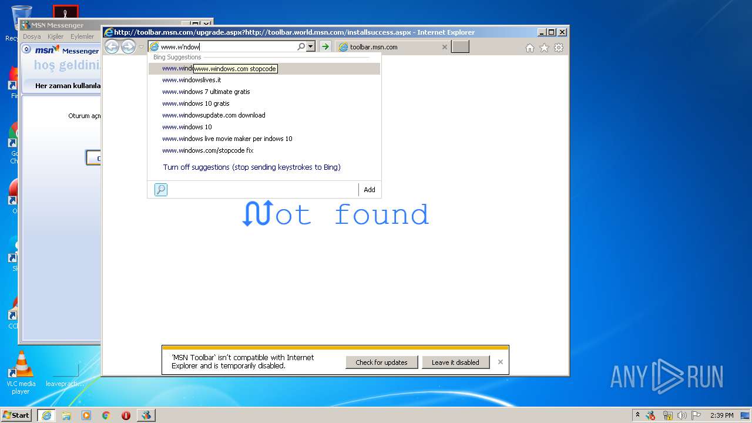Open Favorites star icon

544,48
